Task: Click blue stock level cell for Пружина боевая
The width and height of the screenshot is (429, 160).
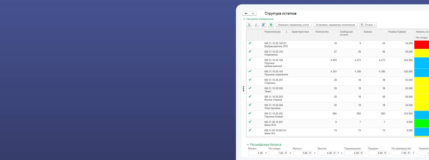Action: [422, 115]
